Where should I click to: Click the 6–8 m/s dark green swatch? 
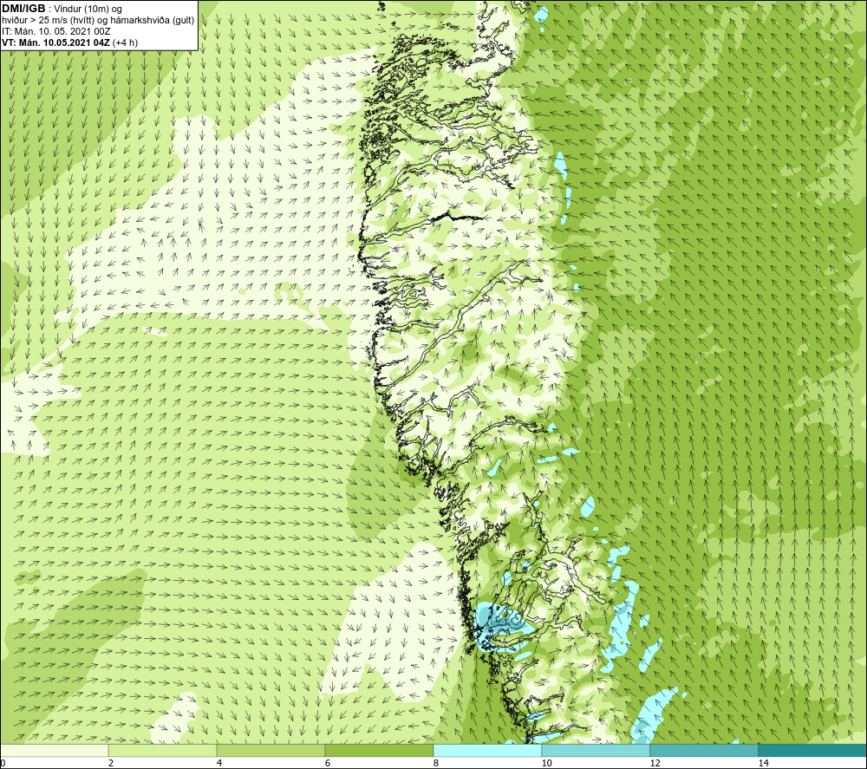point(380,751)
